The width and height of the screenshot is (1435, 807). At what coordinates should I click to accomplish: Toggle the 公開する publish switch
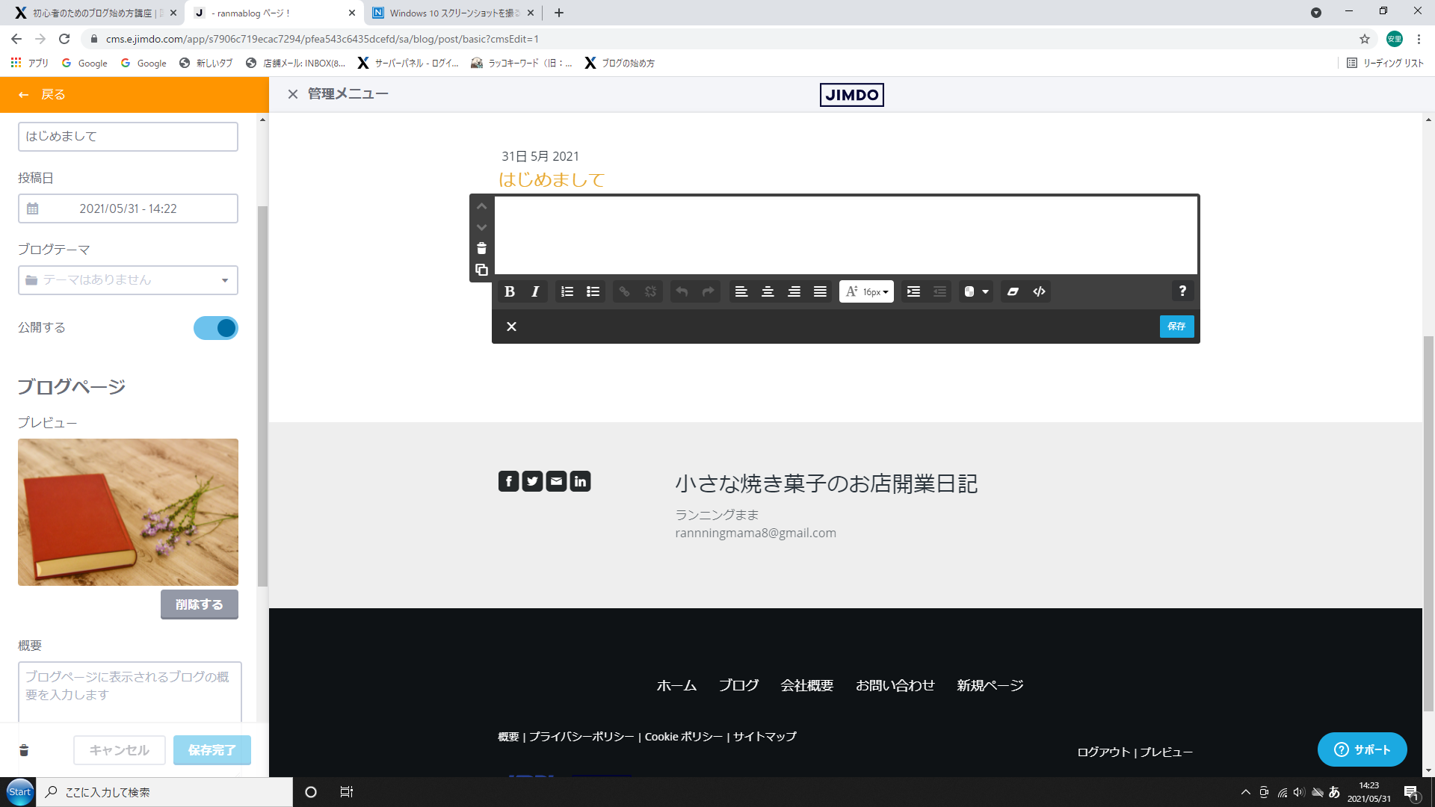tap(216, 328)
